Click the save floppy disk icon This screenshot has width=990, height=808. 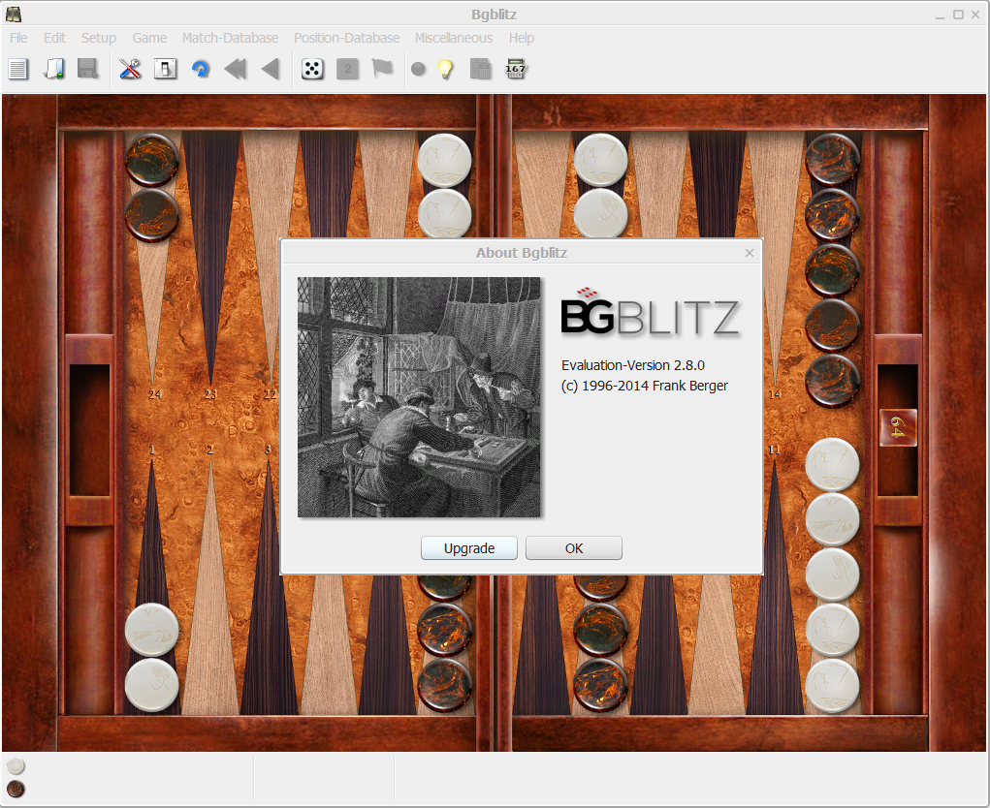88,69
